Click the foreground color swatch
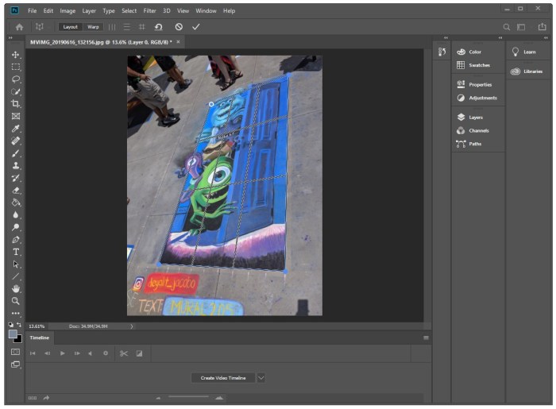 click(14, 334)
